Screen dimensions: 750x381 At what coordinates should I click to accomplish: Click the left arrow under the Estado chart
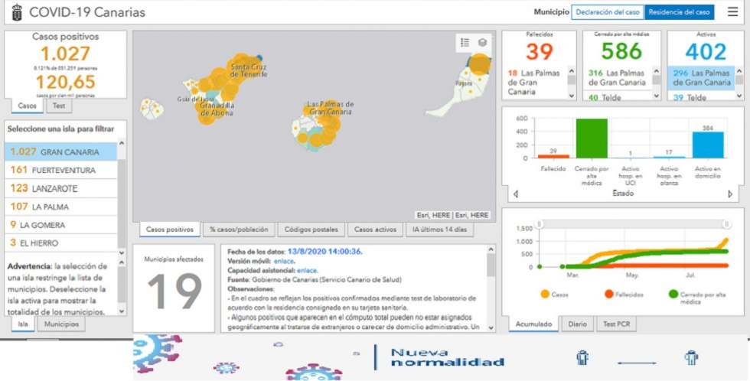(515, 194)
